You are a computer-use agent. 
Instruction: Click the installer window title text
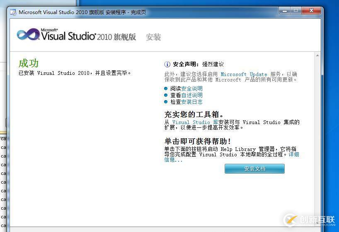[x=82, y=12]
